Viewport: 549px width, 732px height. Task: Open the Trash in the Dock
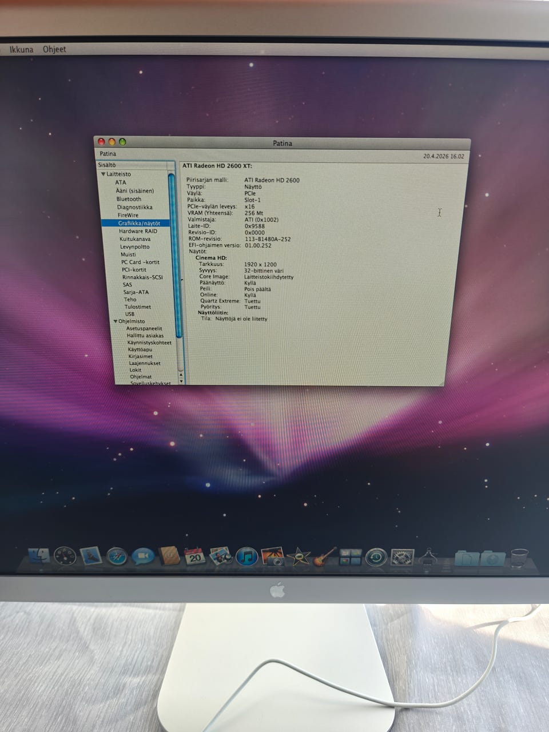click(x=519, y=558)
